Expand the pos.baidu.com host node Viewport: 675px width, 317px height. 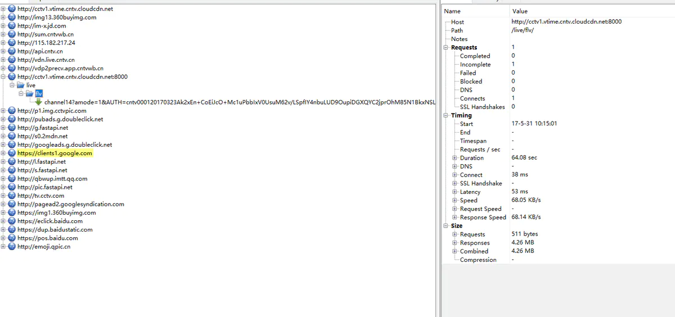(x=4, y=238)
